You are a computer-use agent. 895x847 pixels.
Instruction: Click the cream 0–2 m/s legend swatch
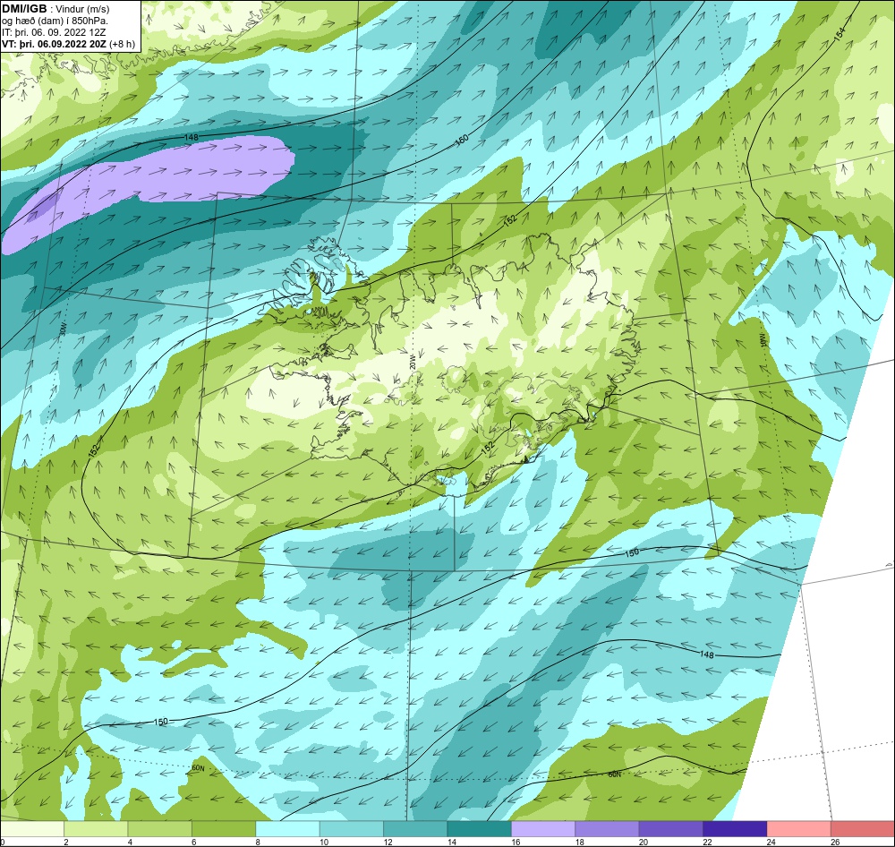click(32, 829)
